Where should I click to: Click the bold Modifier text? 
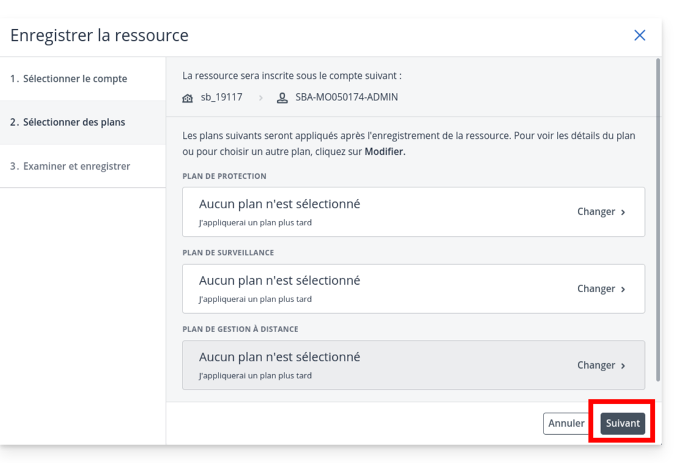point(385,152)
